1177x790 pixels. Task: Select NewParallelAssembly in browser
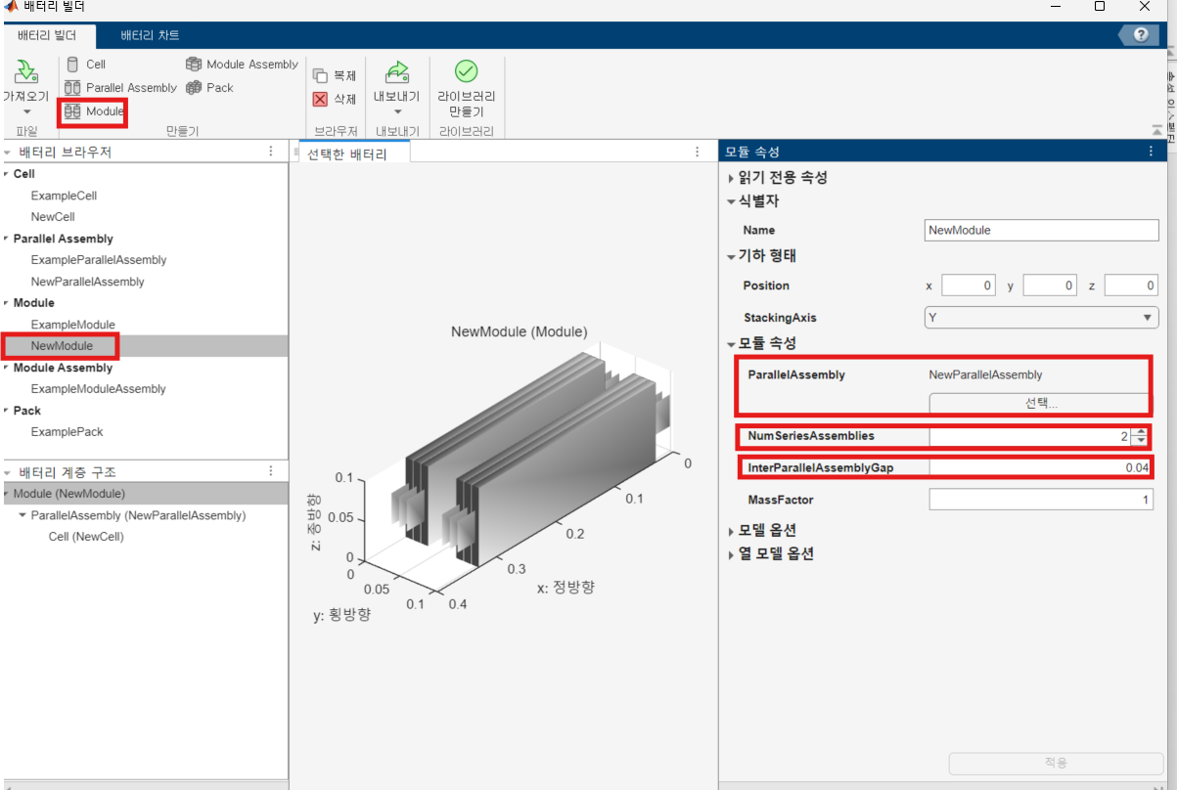[x=88, y=282]
